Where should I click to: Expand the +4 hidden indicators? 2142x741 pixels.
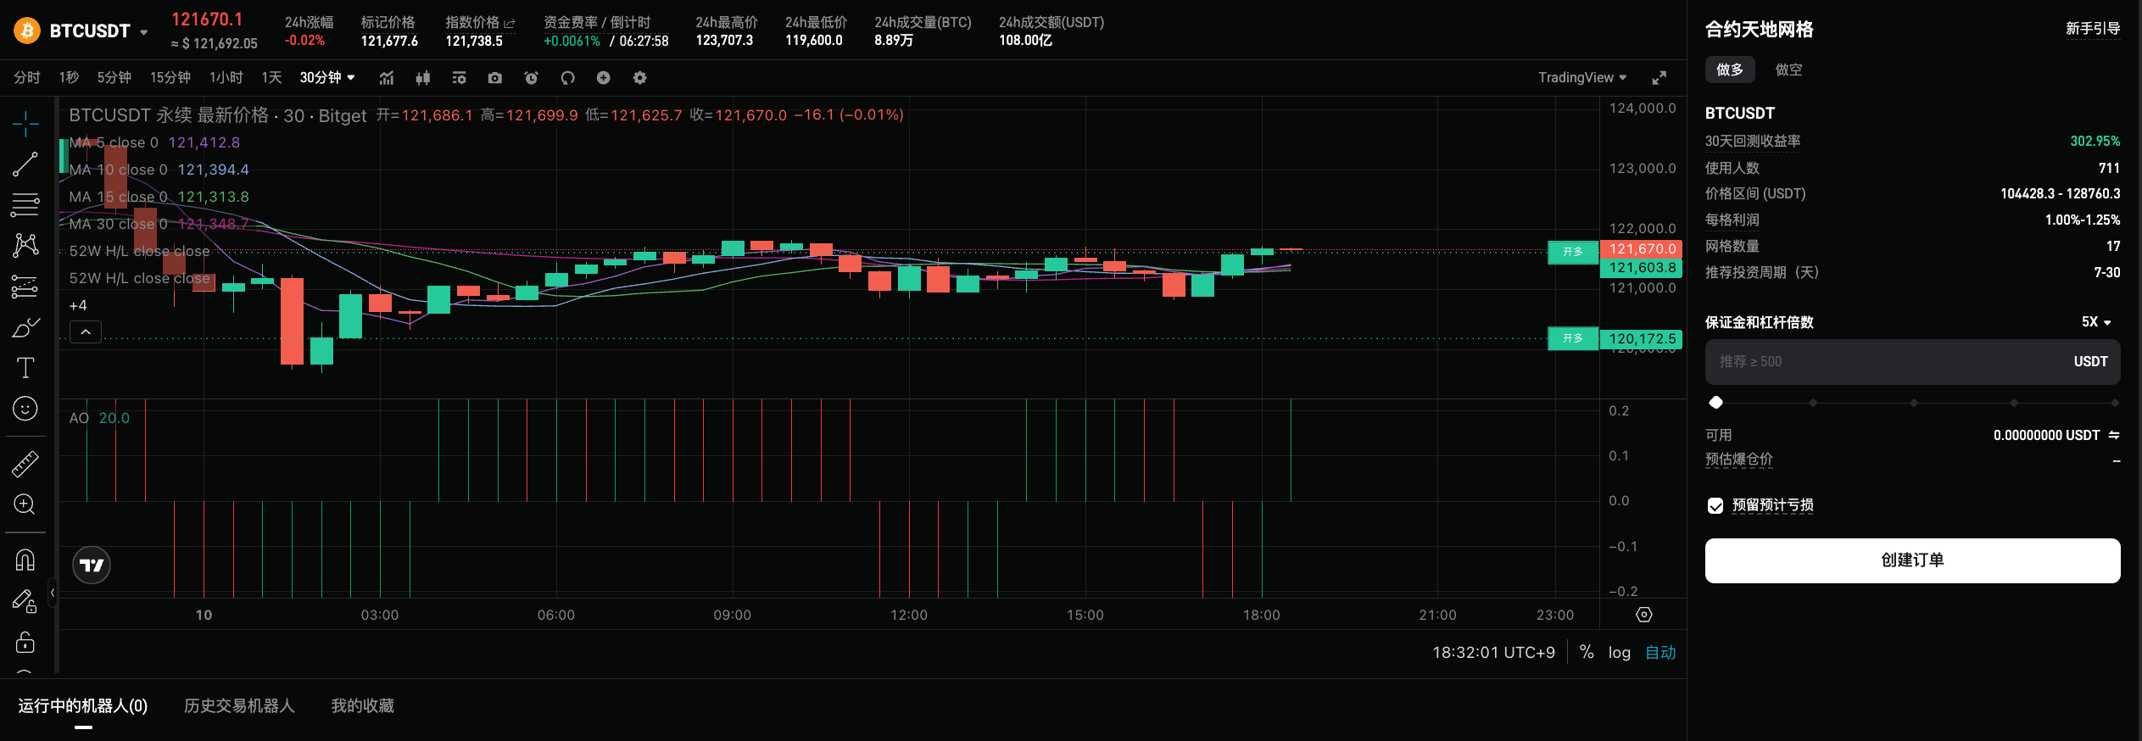tap(78, 305)
